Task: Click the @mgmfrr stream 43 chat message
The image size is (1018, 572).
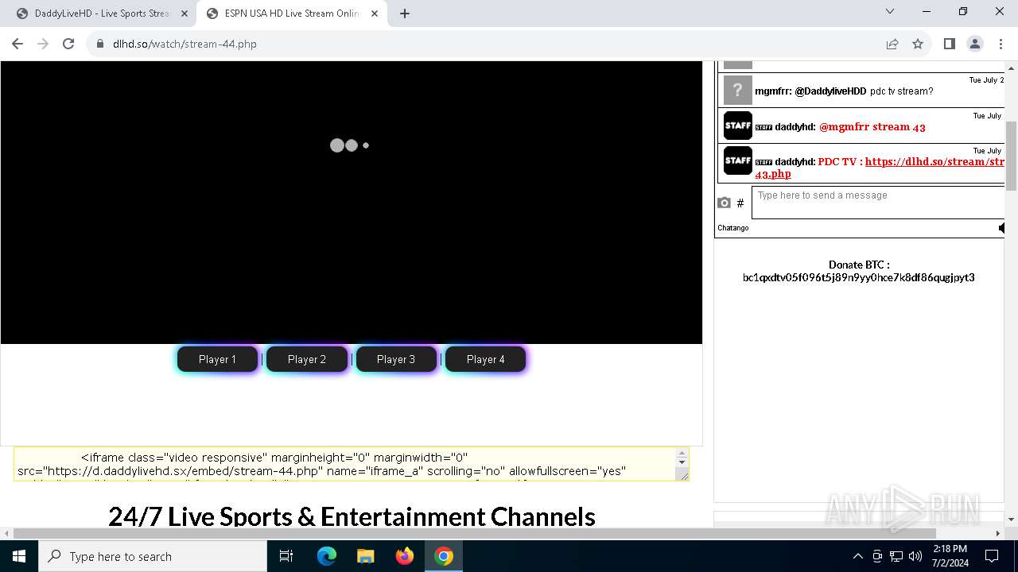Action: [872, 126]
